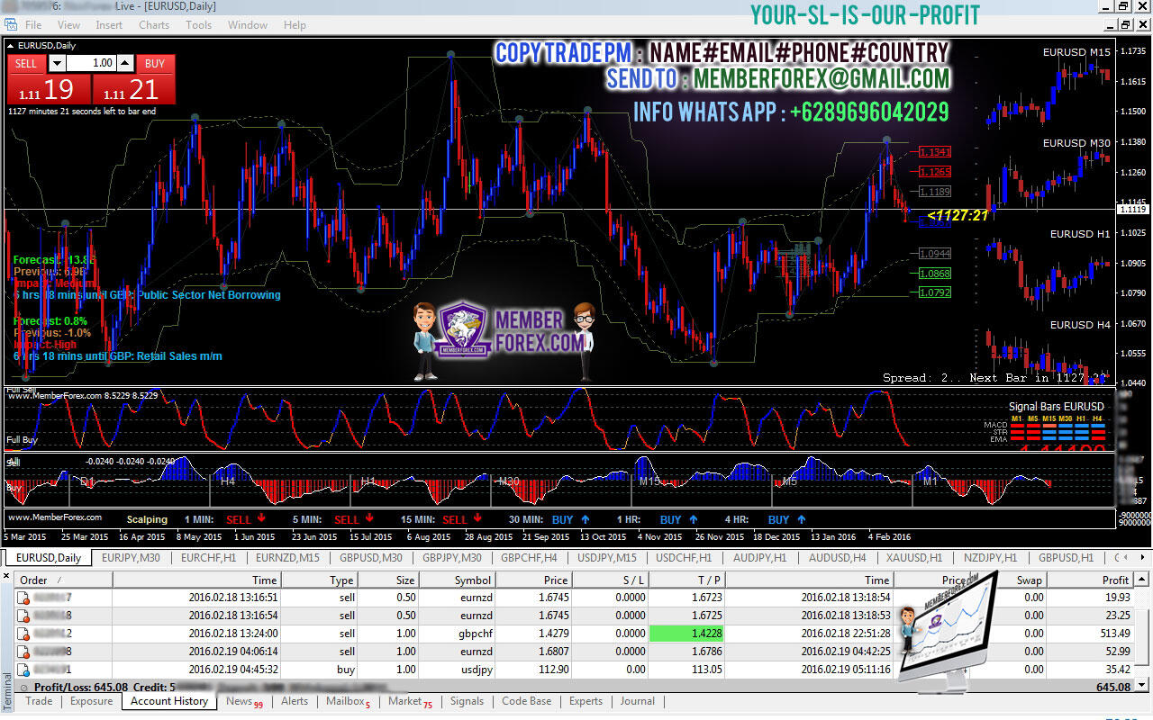The width and height of the screenshot is (1153, 720).
Task: Switch to the EURCHF,H1 chart tab
Action: (208, 558)
